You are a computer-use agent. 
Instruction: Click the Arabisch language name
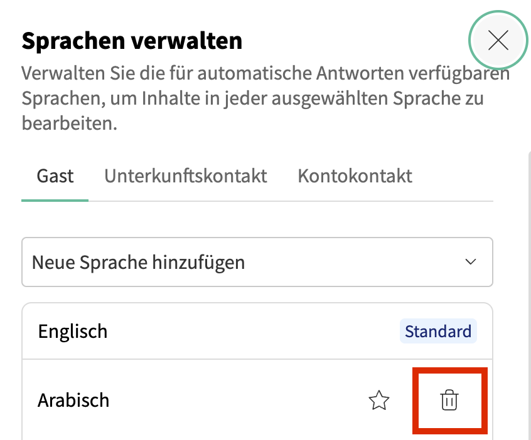point(73,400)
